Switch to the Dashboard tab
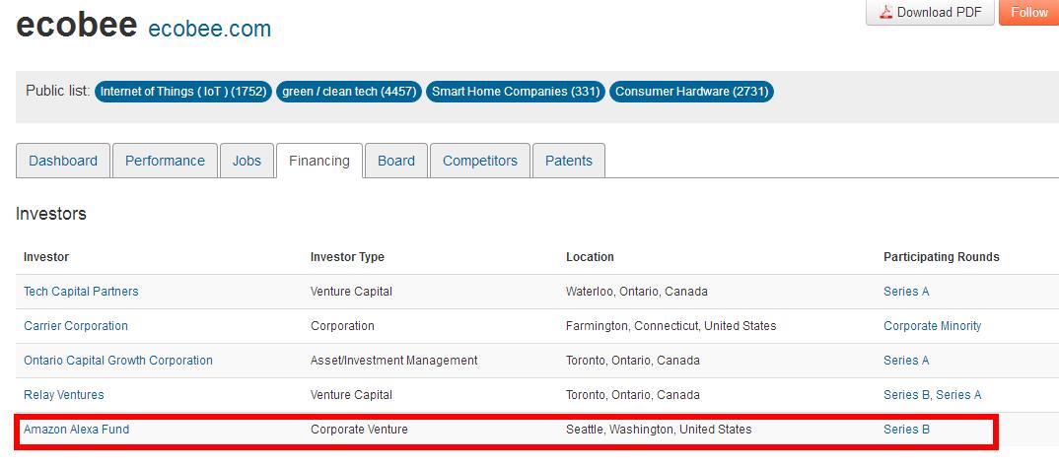Screen dimensions: 1059x466 (63, 161)
